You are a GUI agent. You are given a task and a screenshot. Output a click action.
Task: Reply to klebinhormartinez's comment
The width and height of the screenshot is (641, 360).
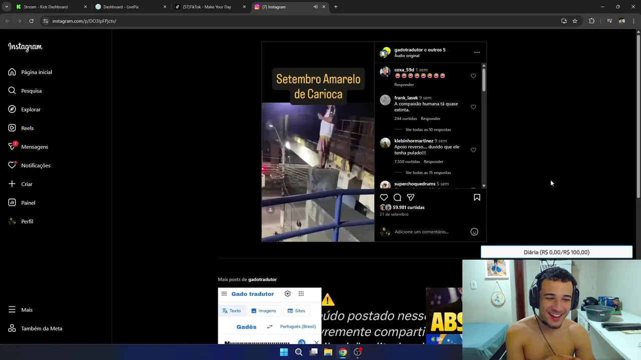tap(434, 161)
